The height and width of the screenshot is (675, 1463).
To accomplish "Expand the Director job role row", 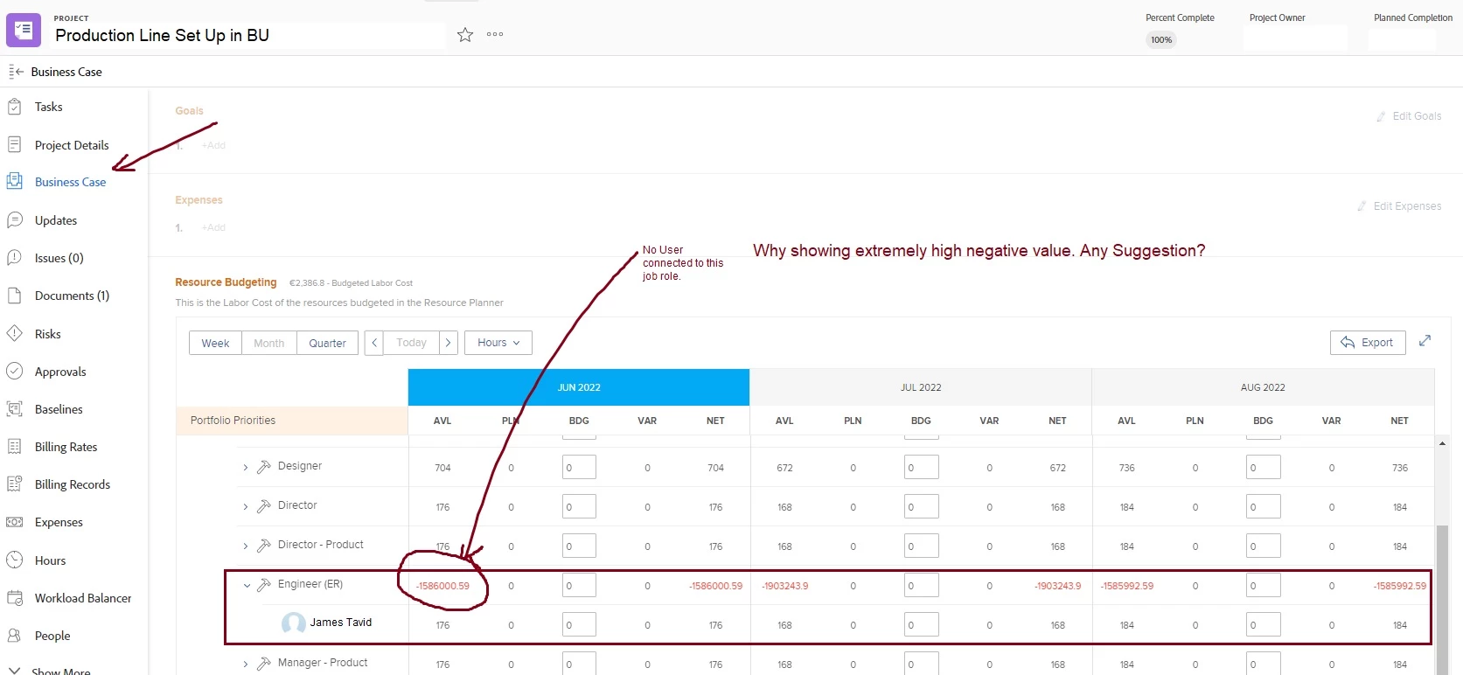I will tap(245, 507).
